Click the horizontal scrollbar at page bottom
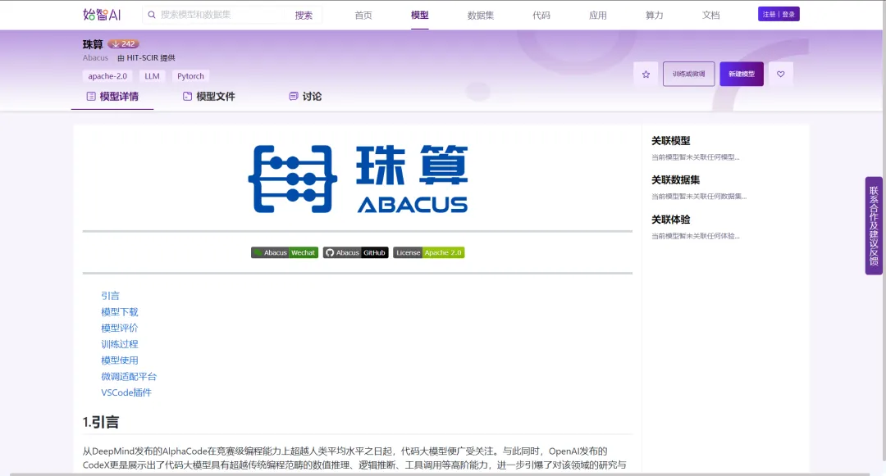886x476 pixels. point(440,474)
